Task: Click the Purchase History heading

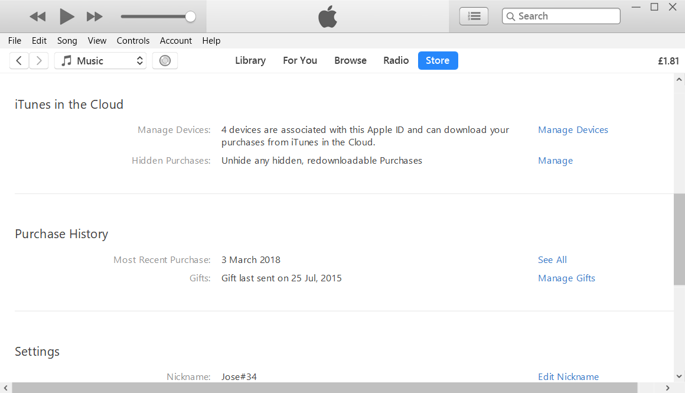Action: (61, 234)
